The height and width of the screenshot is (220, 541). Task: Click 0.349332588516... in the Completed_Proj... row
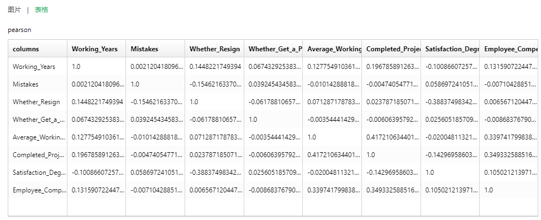point(511,154)
